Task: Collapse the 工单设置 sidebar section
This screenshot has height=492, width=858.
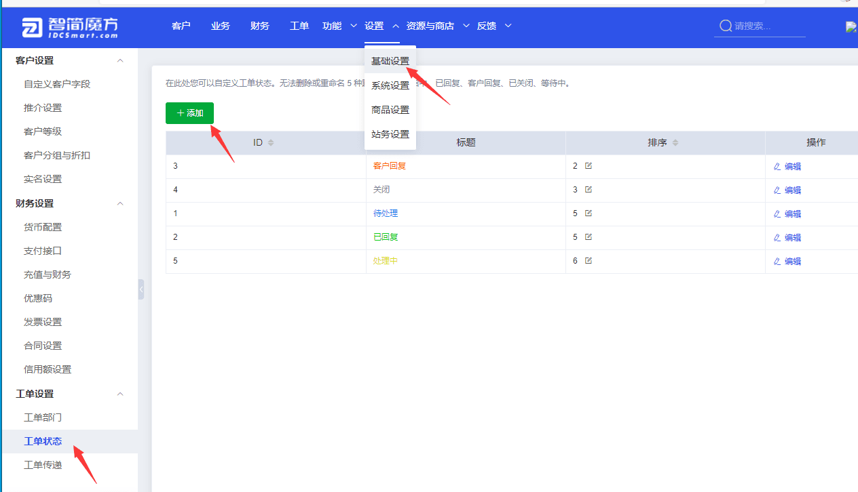Action: point(121,394)
